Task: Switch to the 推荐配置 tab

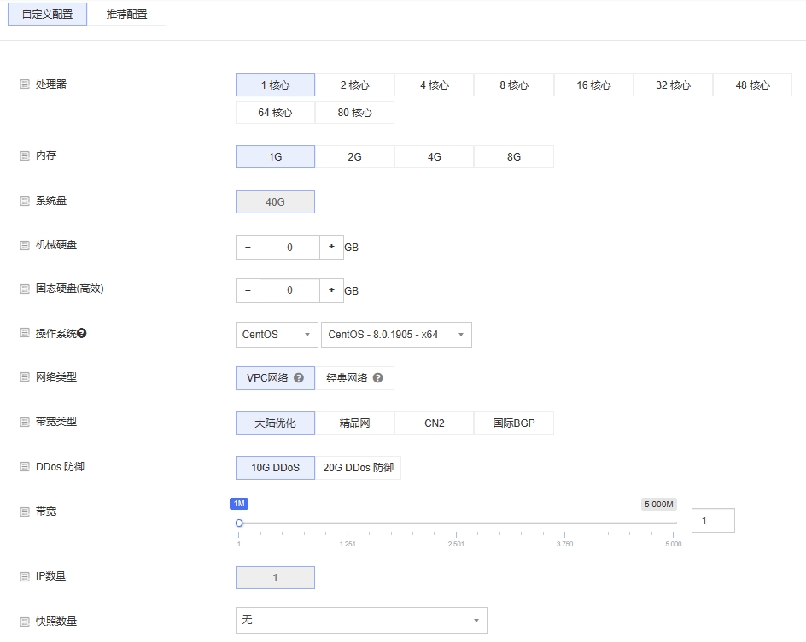Action: click(127, 14)
